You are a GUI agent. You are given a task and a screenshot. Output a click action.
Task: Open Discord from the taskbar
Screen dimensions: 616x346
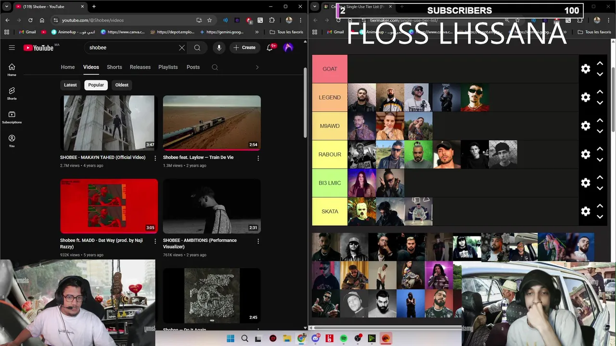pos(315,338)
